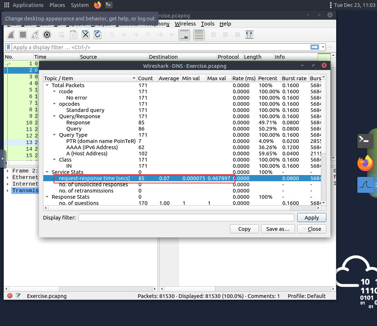Open the Applications menu in top panel

tap(28, 5)
